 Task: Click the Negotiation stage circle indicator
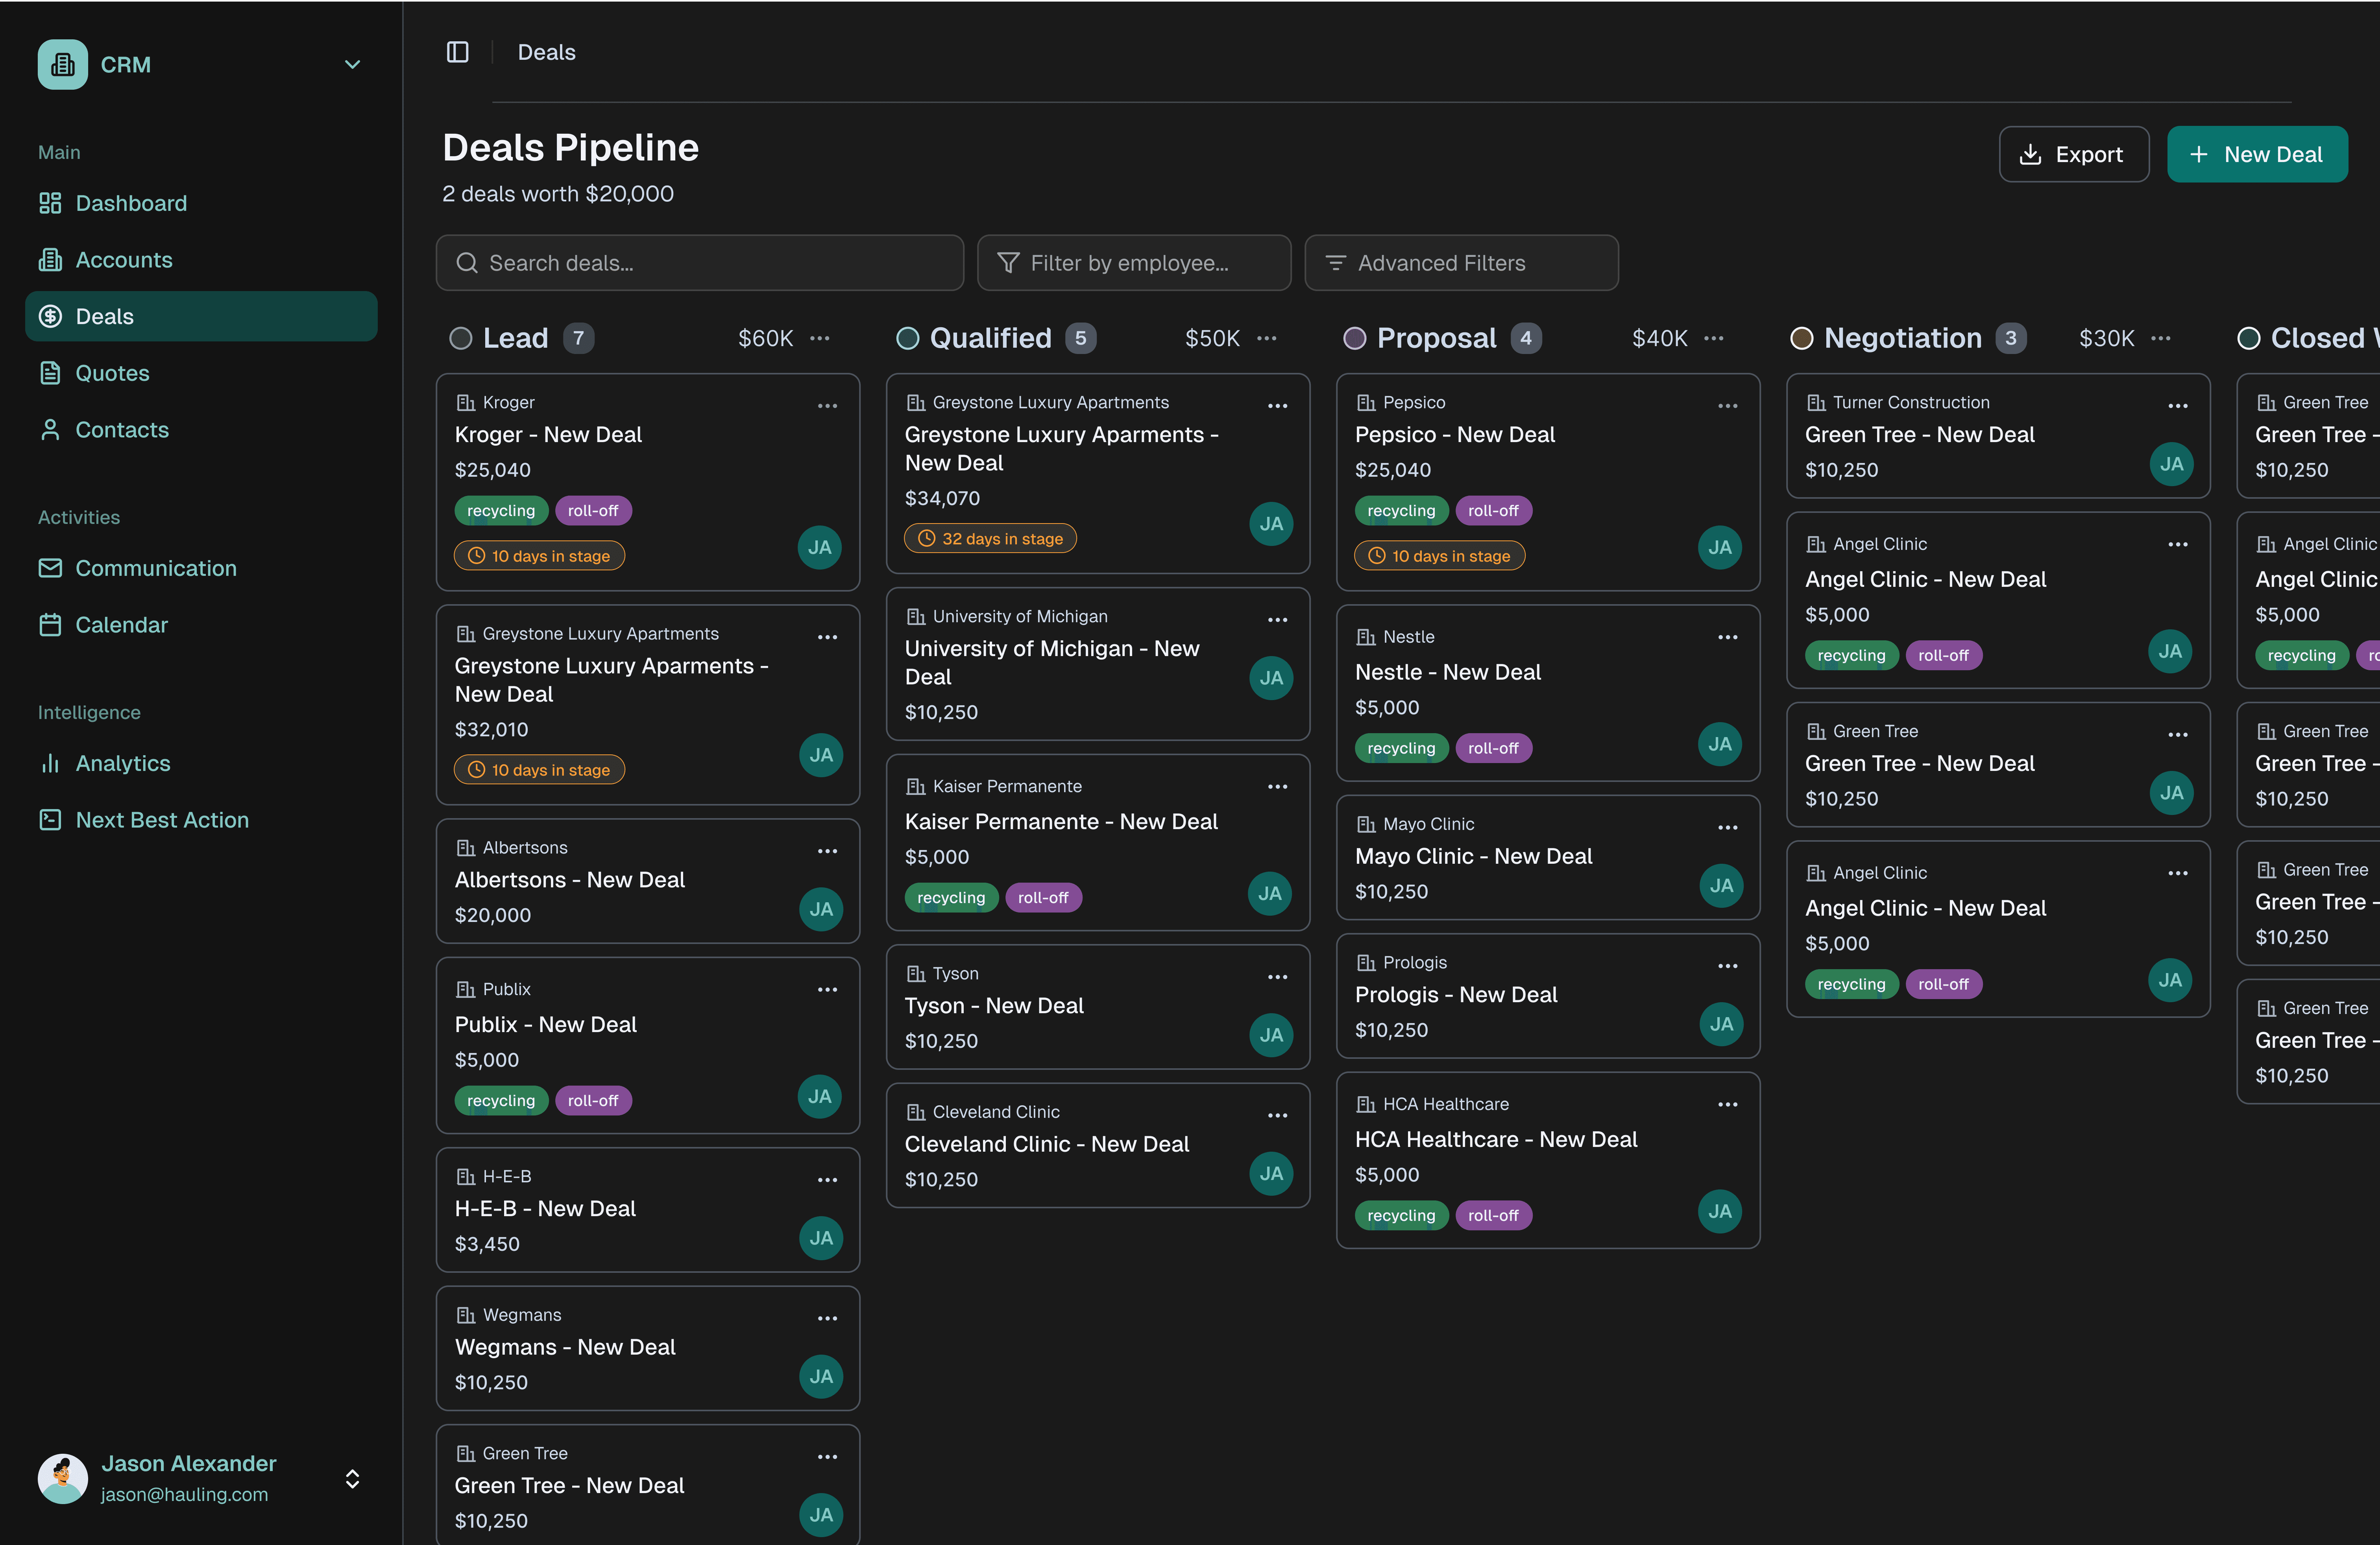click(1801, 339)
